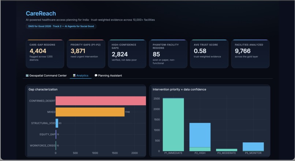Image resolution: width=295 pixels, height=161 pixels.
Task: Click the map icon beside Geospatial Command Center
Action: [x=27, y=75]
